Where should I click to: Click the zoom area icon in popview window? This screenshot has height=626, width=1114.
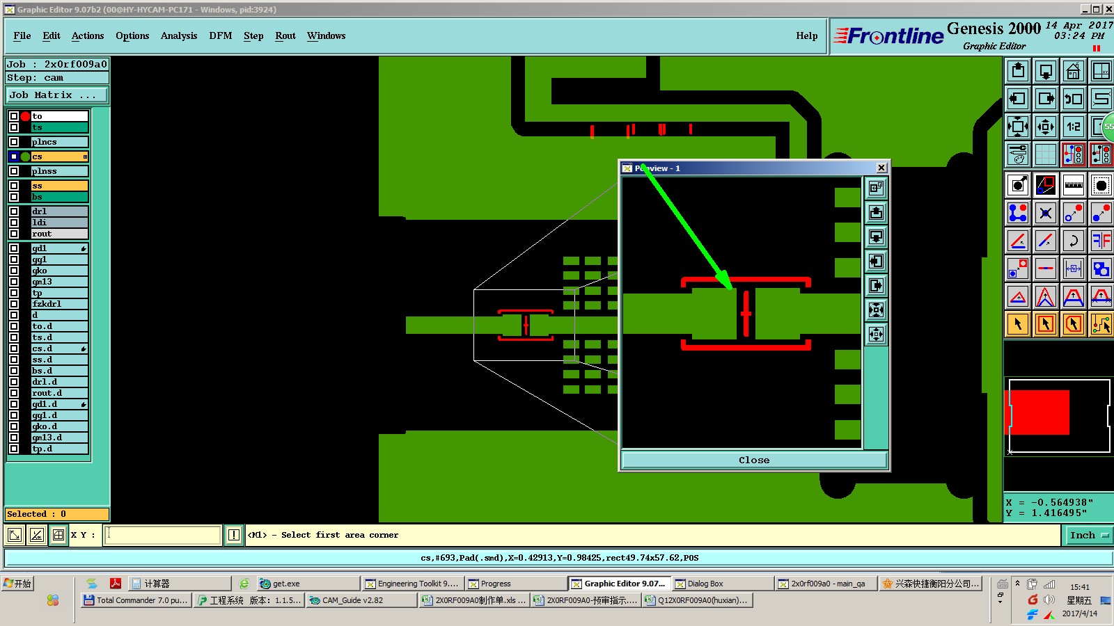pyautogui.click(x=876, y=188)
